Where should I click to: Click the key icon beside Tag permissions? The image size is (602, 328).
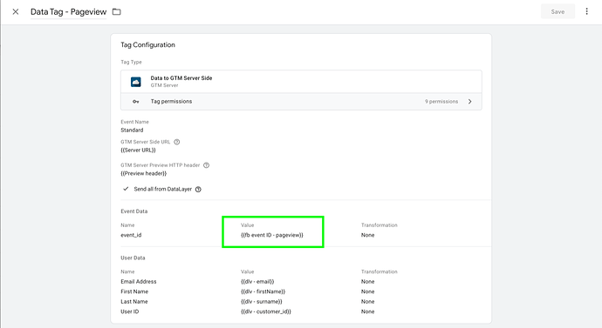[x=135, y=102]
